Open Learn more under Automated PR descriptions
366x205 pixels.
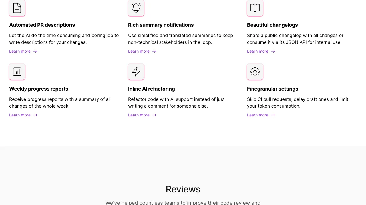20,51
